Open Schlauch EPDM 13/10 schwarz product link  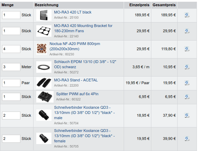(x=85, y=64)
